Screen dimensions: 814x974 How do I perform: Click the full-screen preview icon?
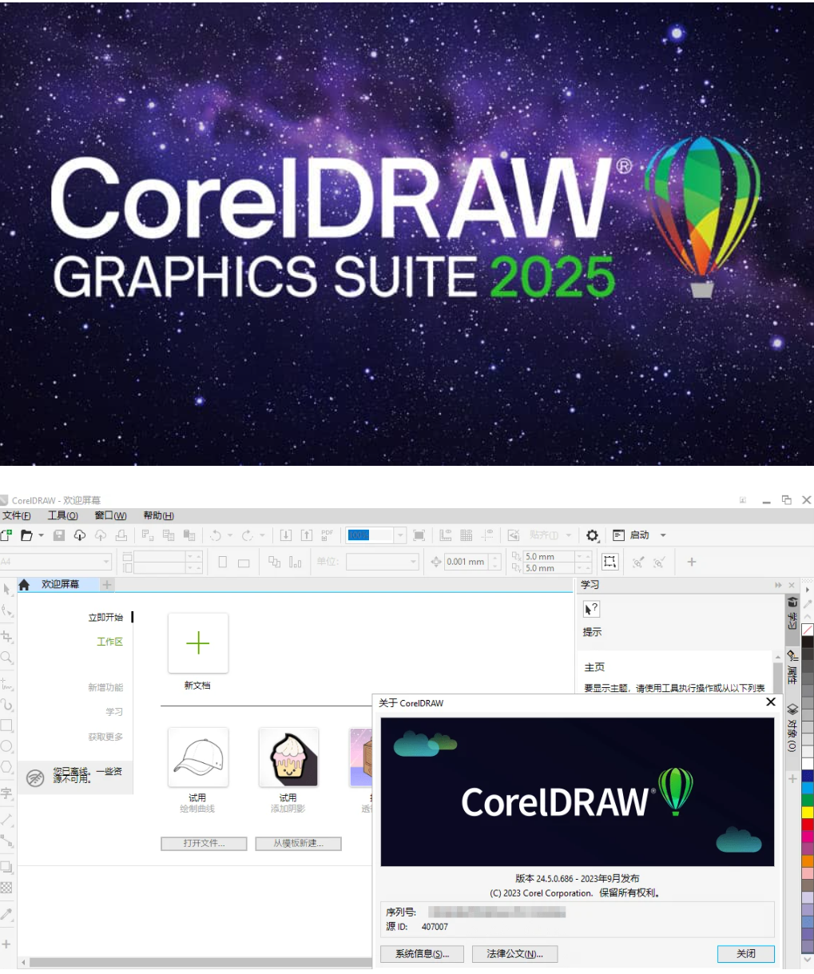(x=419, y=535)
